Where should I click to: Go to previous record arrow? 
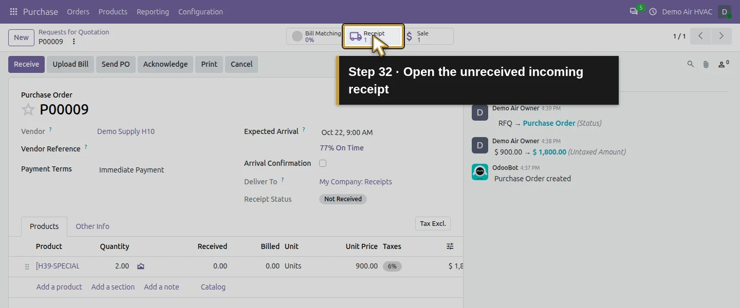click(x=700, y=36)
